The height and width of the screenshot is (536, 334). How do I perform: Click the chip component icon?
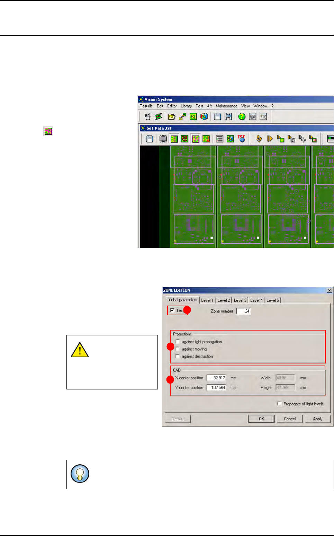click(x=163, y=139)
